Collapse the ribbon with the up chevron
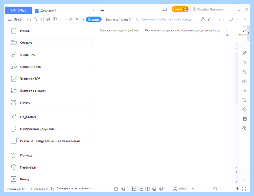254x196 pixels. click(244, 19)
